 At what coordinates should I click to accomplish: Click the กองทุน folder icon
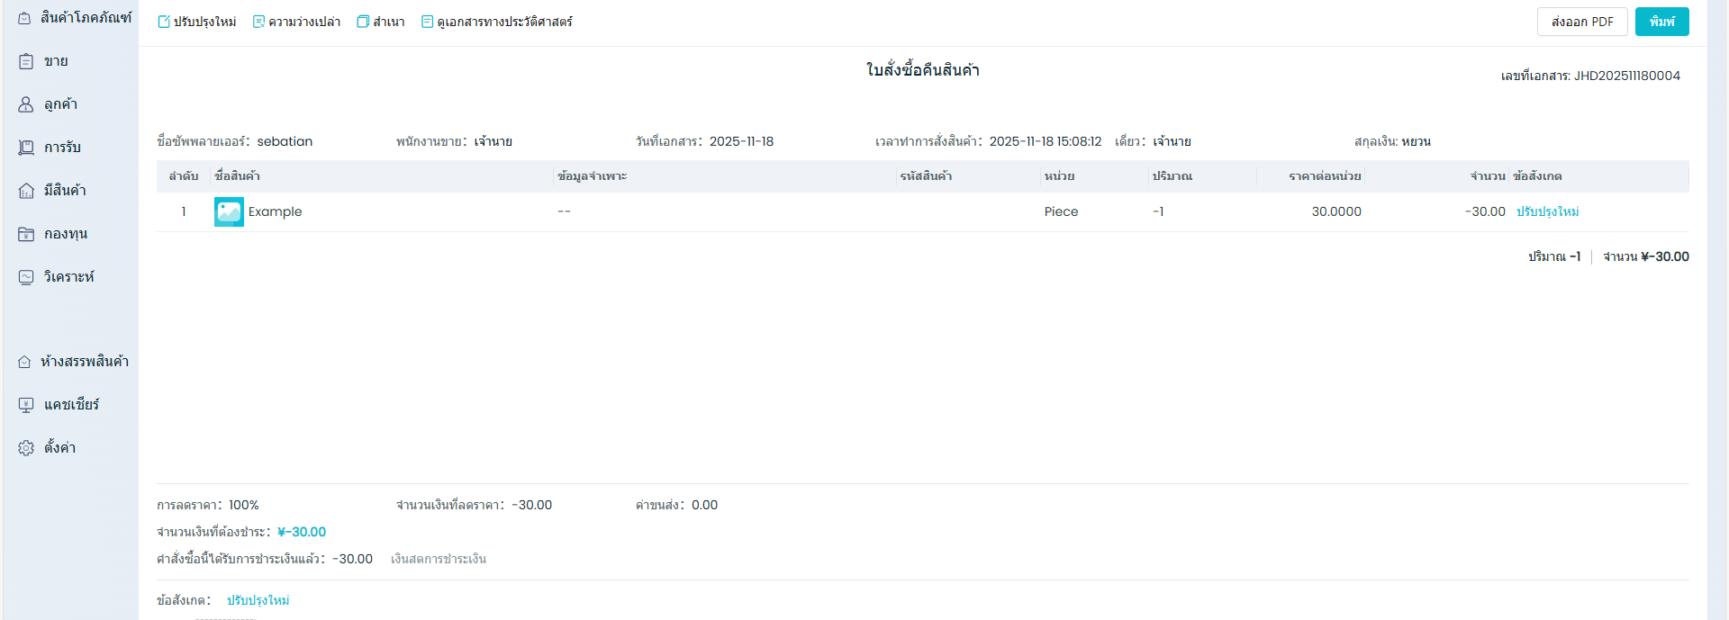pyautogui.click(x=26, y=234)
